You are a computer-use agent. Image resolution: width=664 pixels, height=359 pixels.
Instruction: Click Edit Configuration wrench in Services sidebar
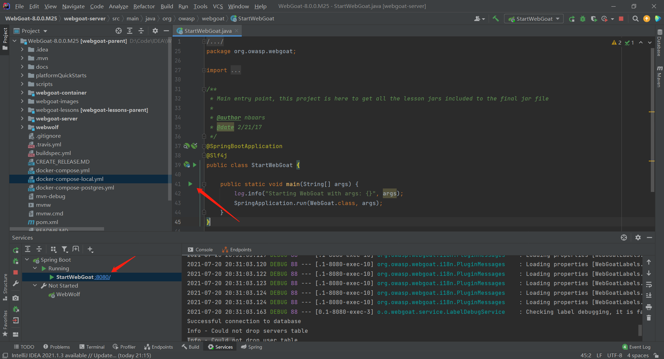[x=16, y=283]
